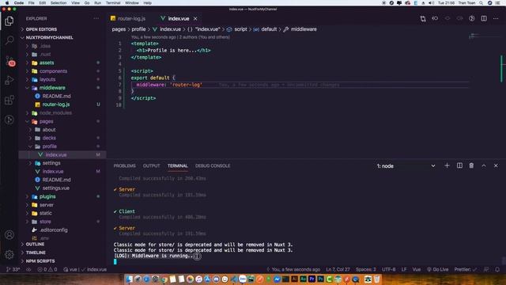Click 'profile' breadcrumb item
Image resolution: width=506 pixels, height=285 pixels.
[x=138, y=29]
